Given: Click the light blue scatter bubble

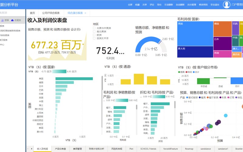Looking at the screenshot, I should tap(226, 116).
